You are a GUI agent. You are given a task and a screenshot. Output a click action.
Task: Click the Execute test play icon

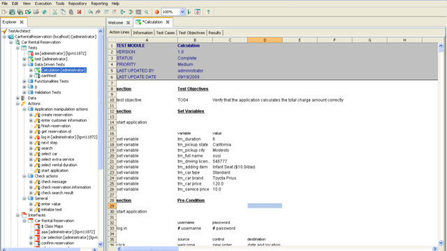coord(189,12)
